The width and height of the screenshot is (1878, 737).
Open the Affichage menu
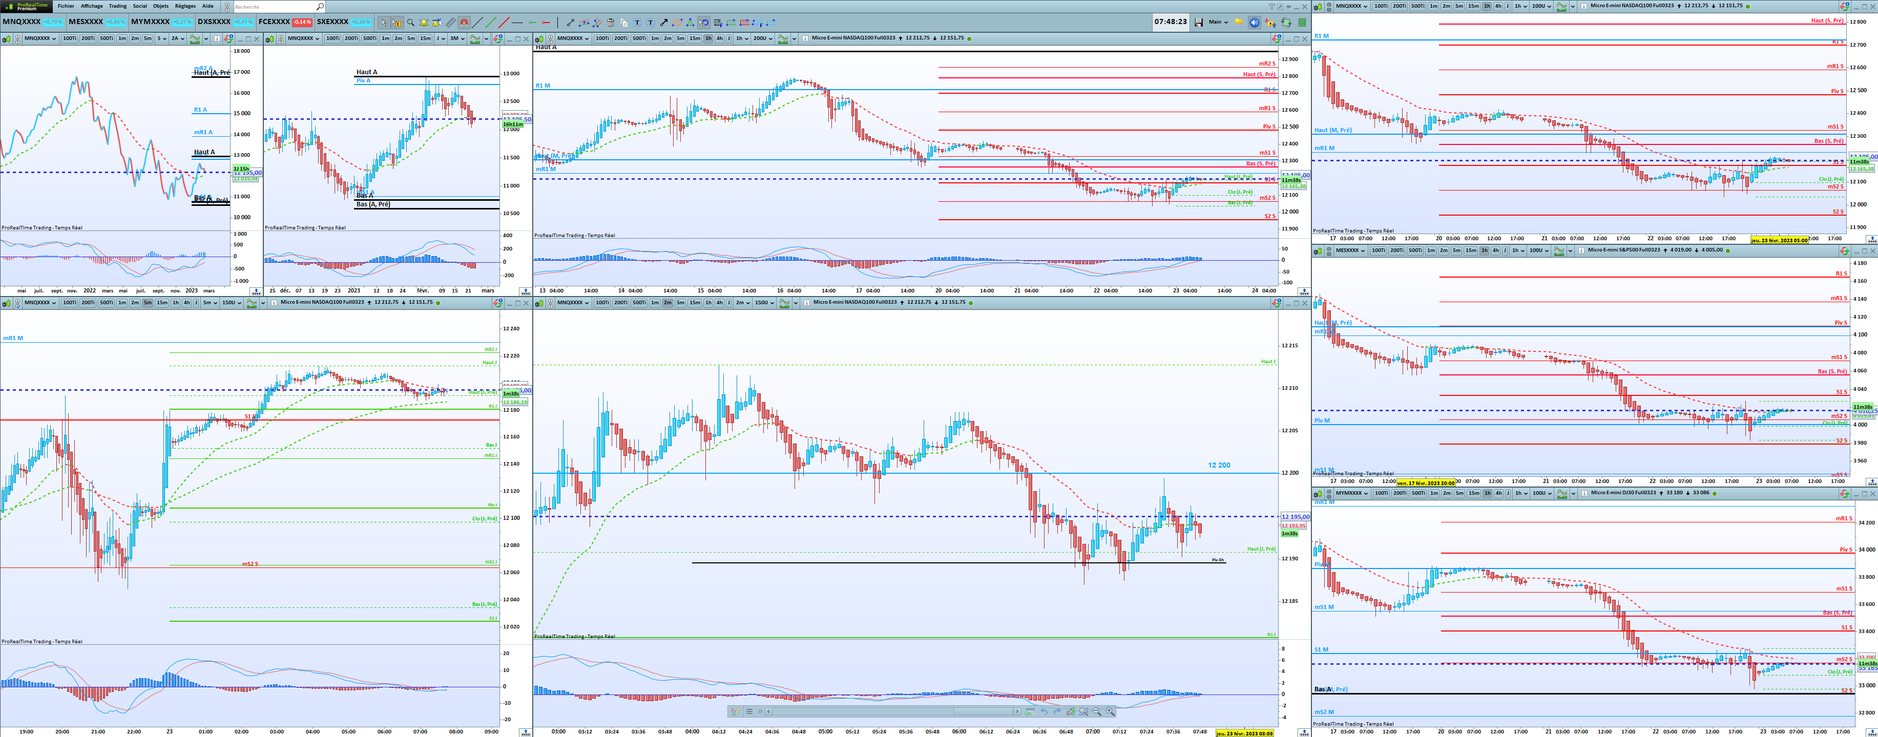[91, 6]
